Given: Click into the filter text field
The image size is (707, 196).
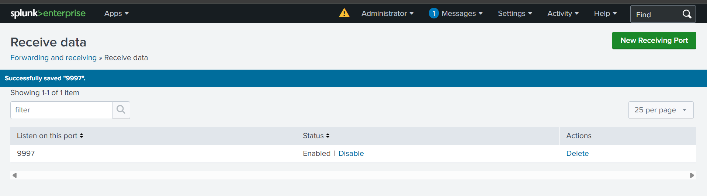Looking at the screenshot, I should pos(61,110).
